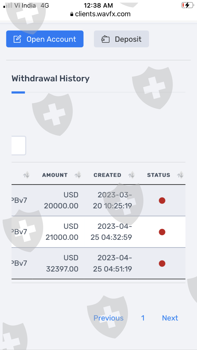Click the Withdrawal History heading
197x350 pixels.
(50, 78)
